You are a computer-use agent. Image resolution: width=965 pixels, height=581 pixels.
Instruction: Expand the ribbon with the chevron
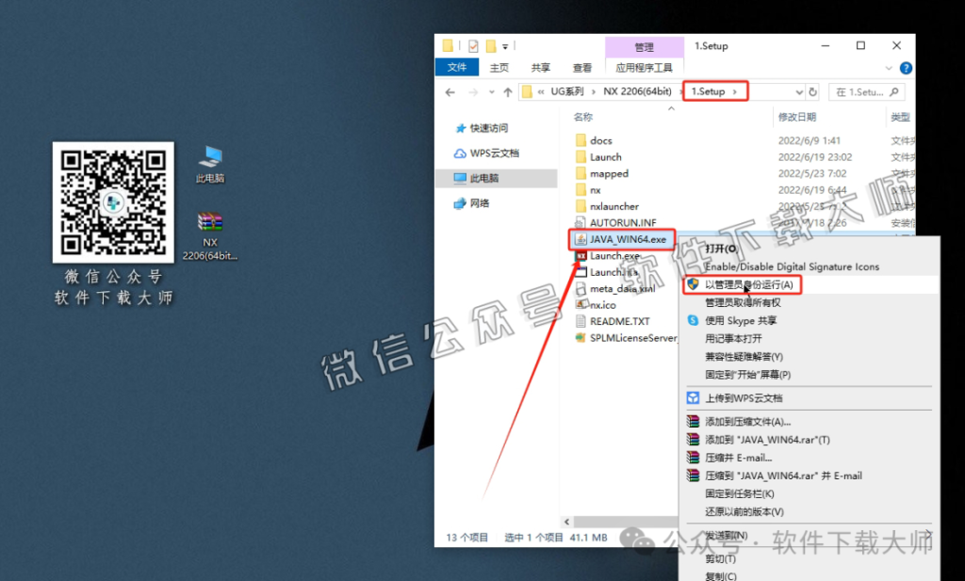[888, 68]
